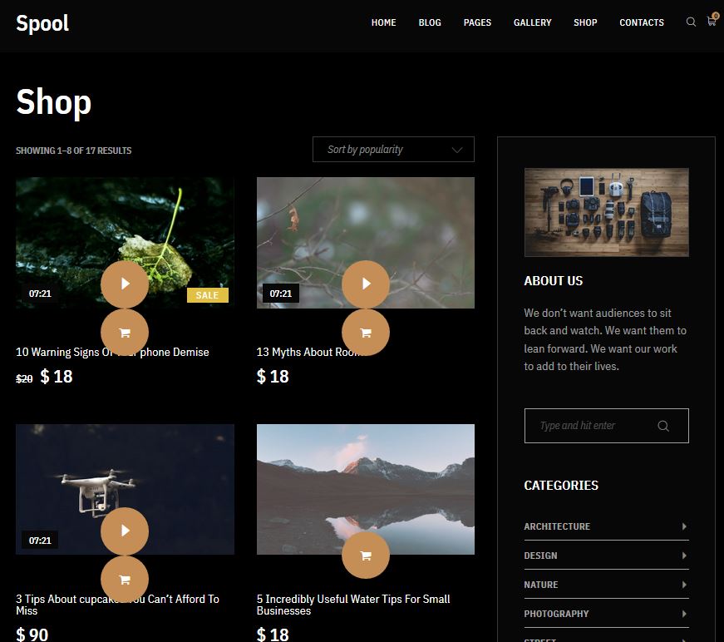Open the Architecture category link
The width and height of the screenshot is (724, 642).
click(557, 526)
